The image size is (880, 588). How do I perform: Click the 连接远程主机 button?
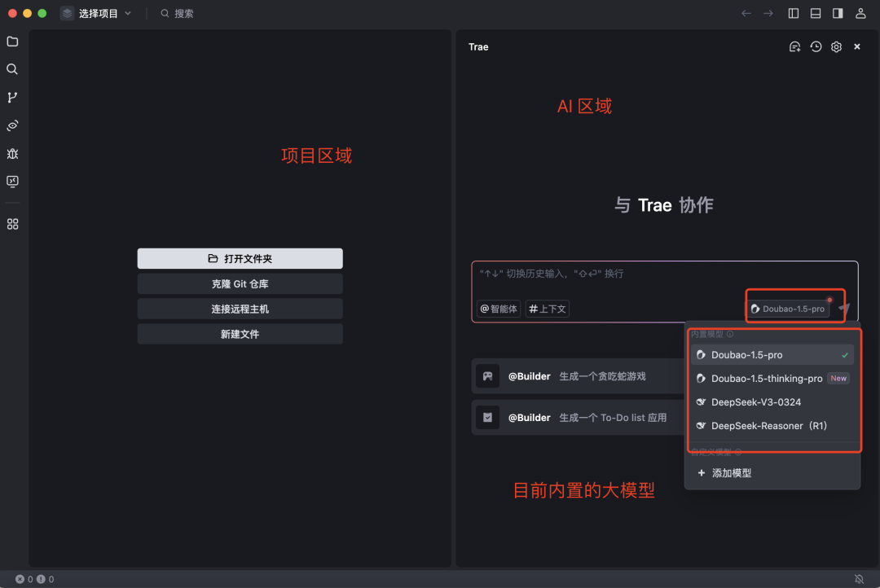pos(240,309)
